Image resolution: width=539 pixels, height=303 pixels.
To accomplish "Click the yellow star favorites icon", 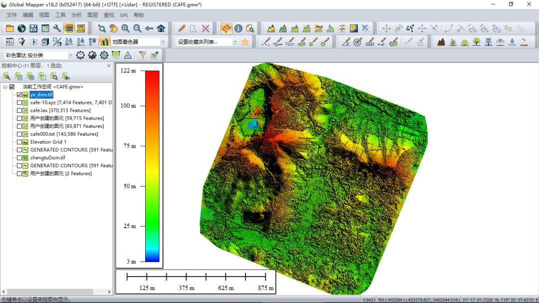I will point(245,42).
